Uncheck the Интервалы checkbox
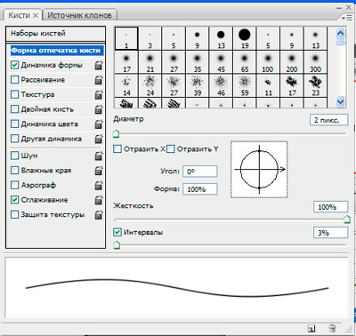The width and height of the screenshot is (356, 336). (117, 232)
